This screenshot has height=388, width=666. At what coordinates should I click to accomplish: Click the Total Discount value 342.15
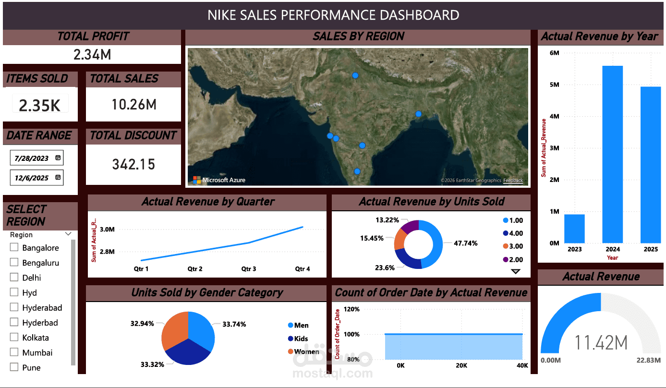click(x=134, y=165)
